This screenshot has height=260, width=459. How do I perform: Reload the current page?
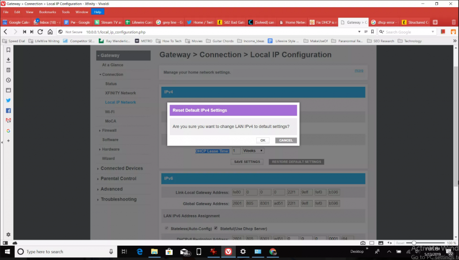coord(40,32)
